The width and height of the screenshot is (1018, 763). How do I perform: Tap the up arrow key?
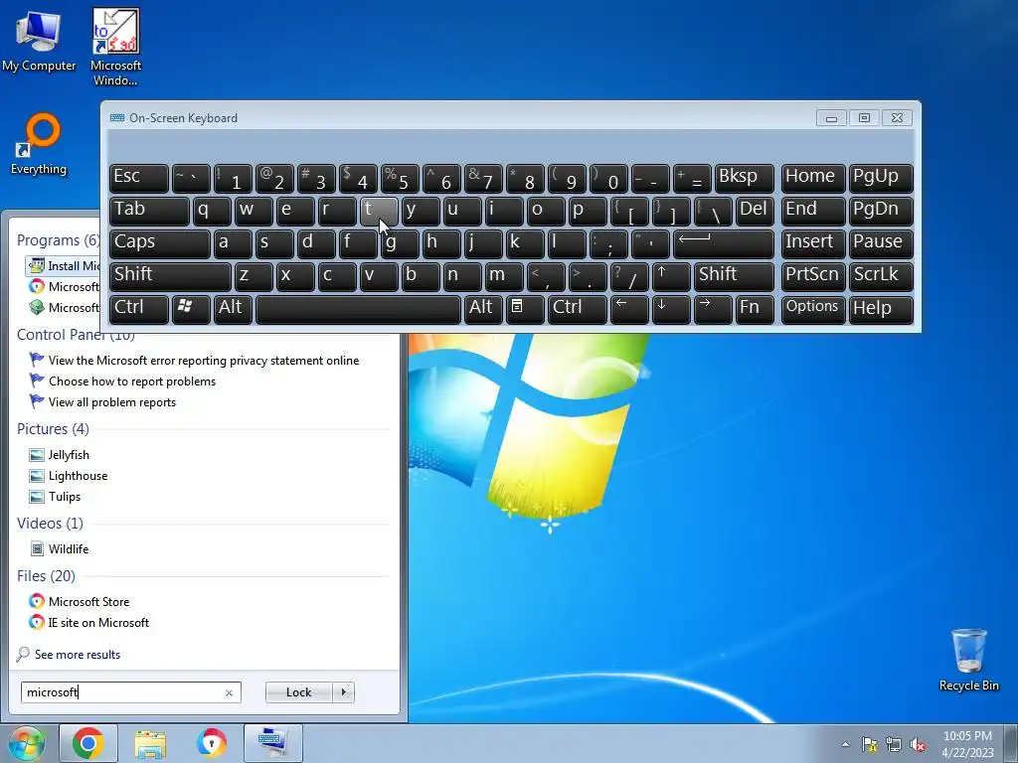point(671,276)
